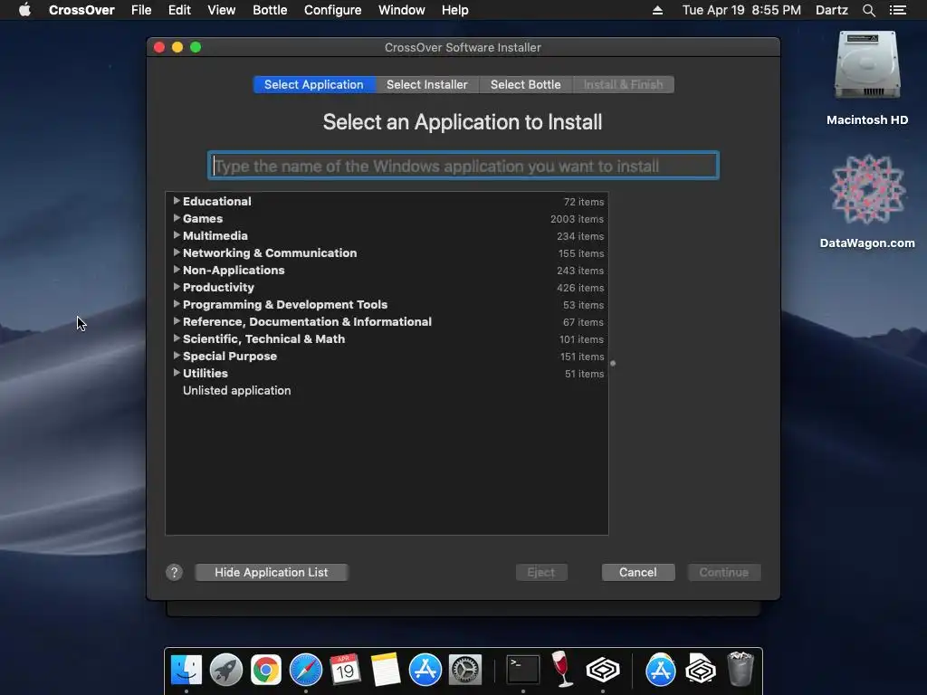Image resolution: width=927 pixels, height=695 pixels.
Task: Expand the Games category
Action: click(177, 218)
